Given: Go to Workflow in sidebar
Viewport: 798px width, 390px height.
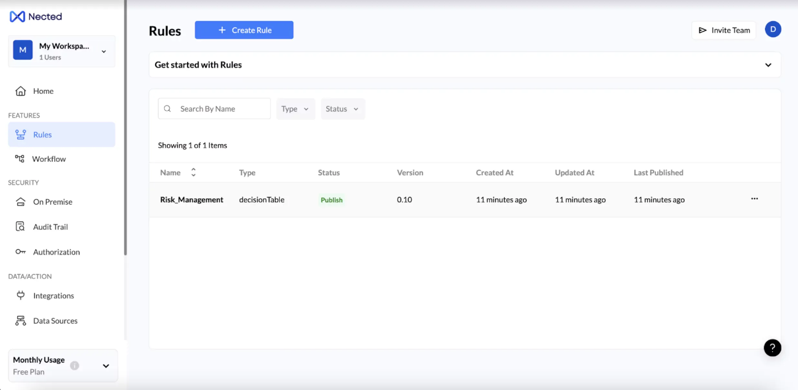Looking at the screenshot, I should point(49,159).
